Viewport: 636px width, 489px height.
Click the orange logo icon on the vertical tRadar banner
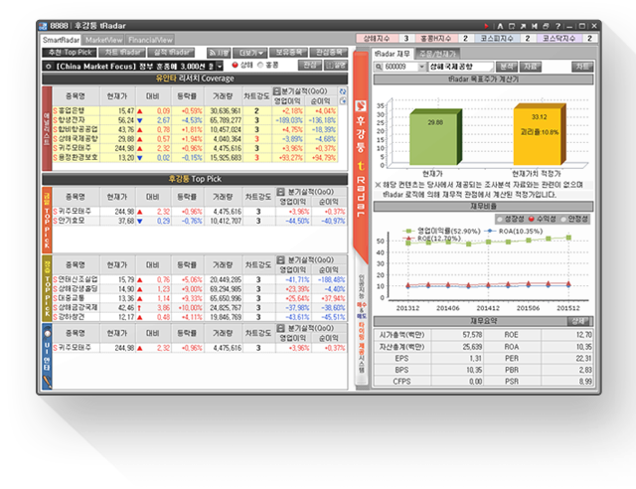[361, 106]
